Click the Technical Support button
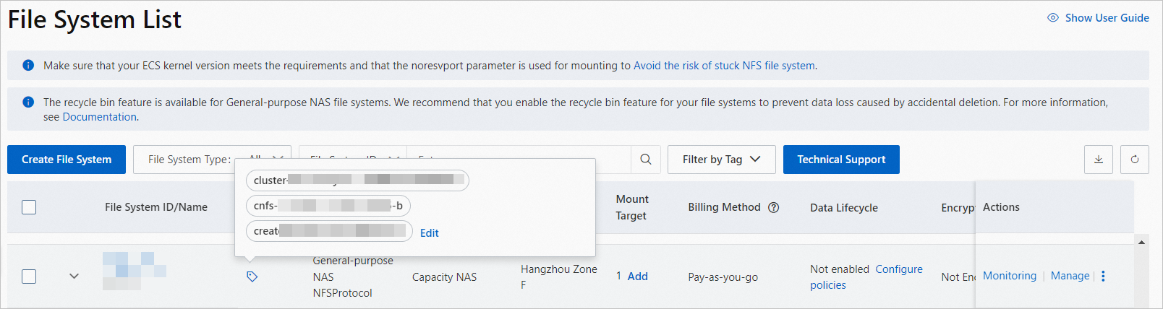Viewport: 1163px width, 309px height. point(841,160)
